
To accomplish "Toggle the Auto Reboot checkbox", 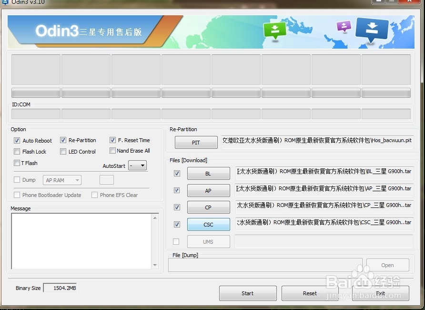I will coord(17,141).
